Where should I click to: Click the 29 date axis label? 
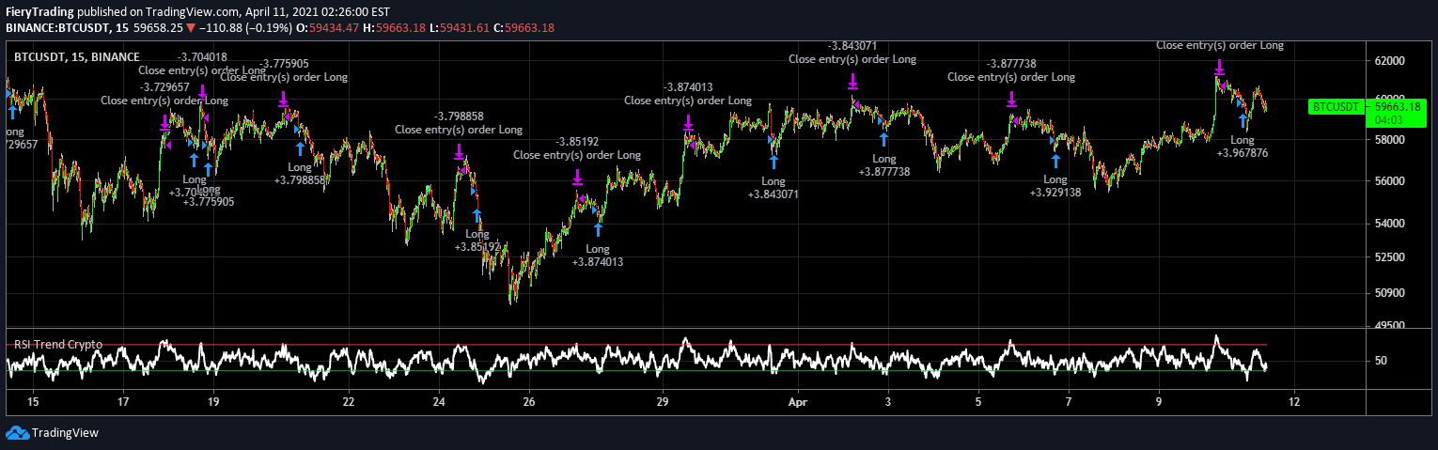click(x=663, y=401)
